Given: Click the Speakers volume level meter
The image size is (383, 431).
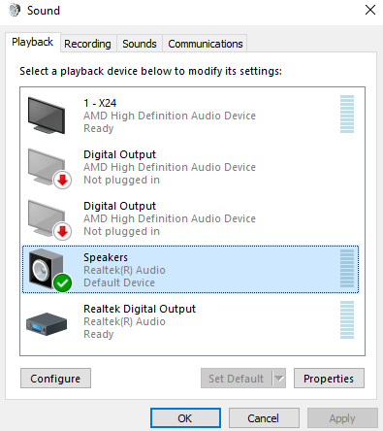Looking at the screenshot, I should pyautogui.click(x=347, y=269).
